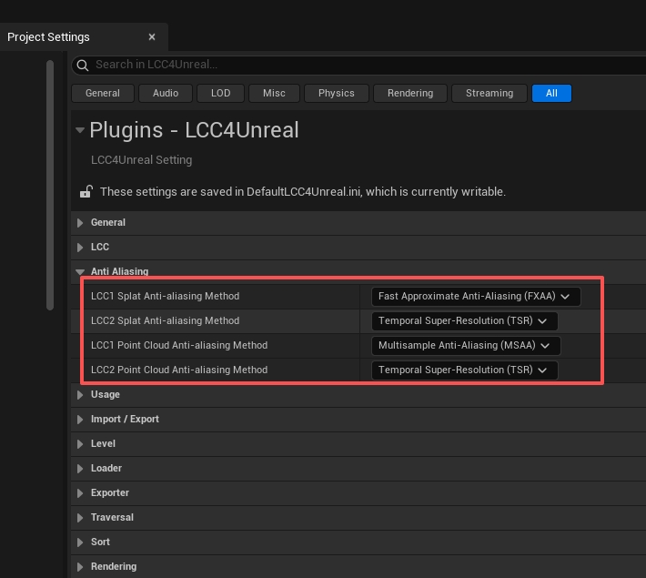Click the DefaultLCC4Unreal.ini writable notice text

pyautogui.click(x=303, y=192)
